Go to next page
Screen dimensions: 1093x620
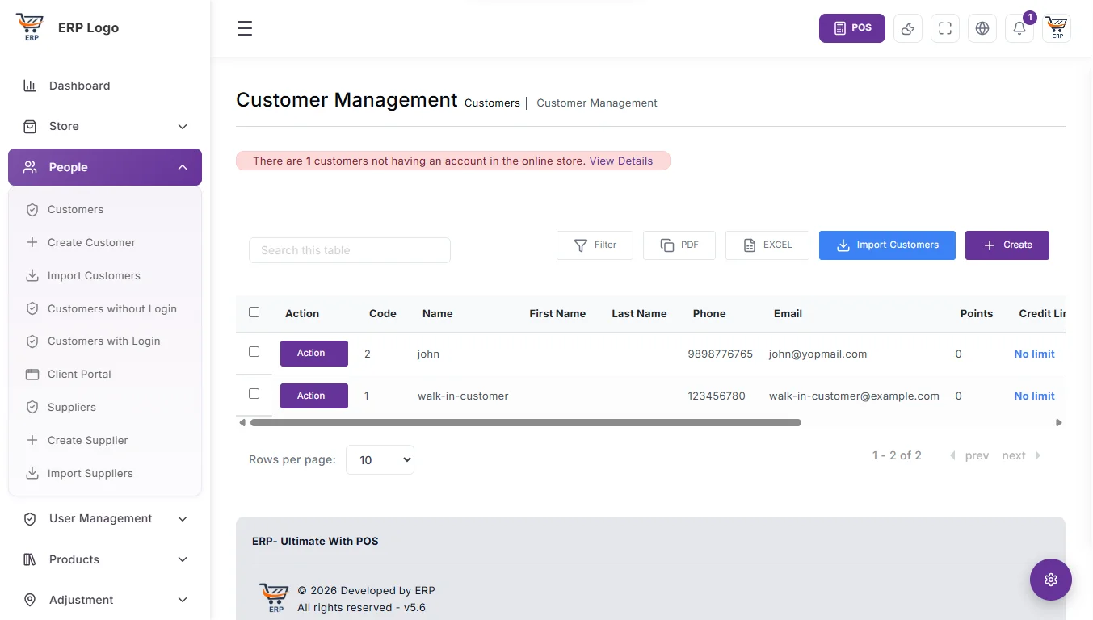coord(1022,455)
